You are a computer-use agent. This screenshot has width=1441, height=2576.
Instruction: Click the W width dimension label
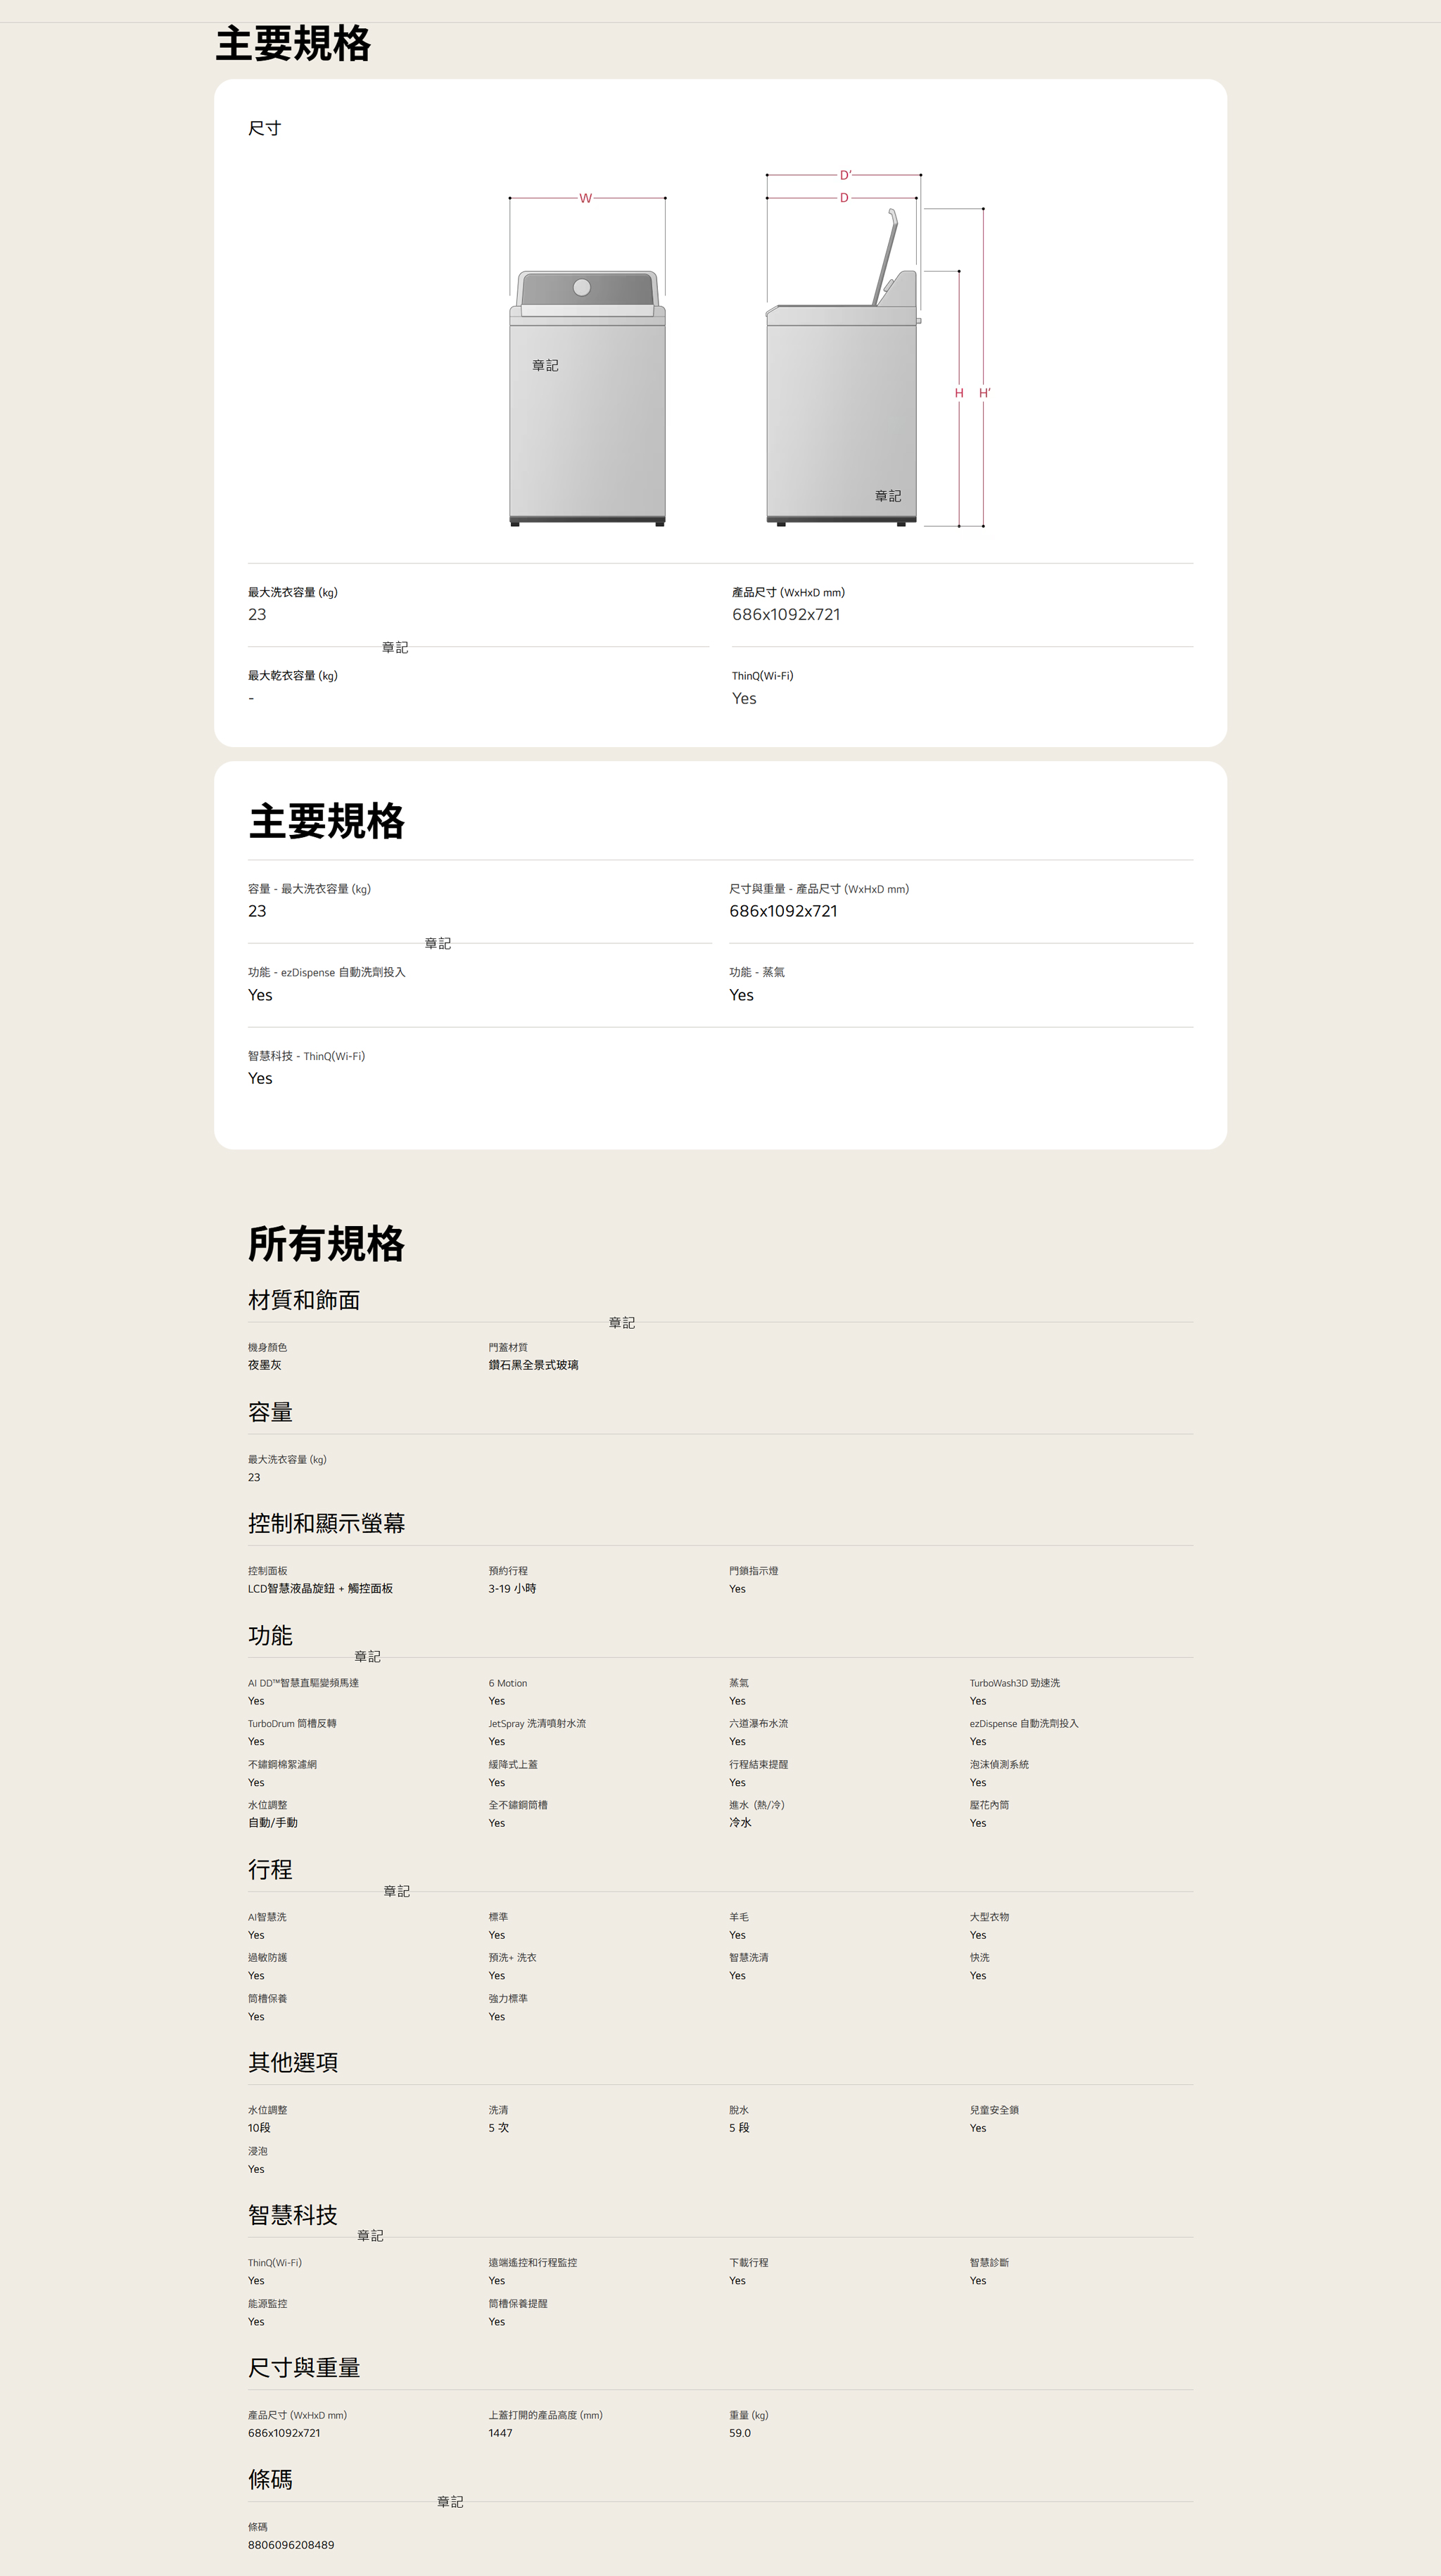pos(585,198)
